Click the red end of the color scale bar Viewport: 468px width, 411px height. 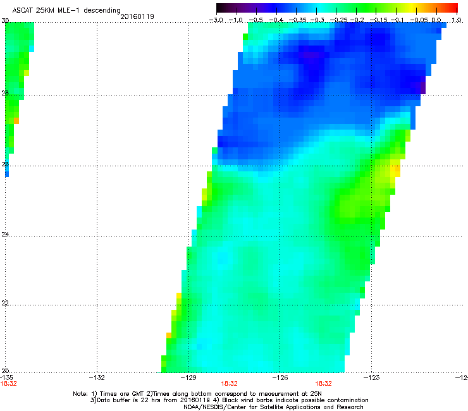pyautogui.click(x=453, y=8)
